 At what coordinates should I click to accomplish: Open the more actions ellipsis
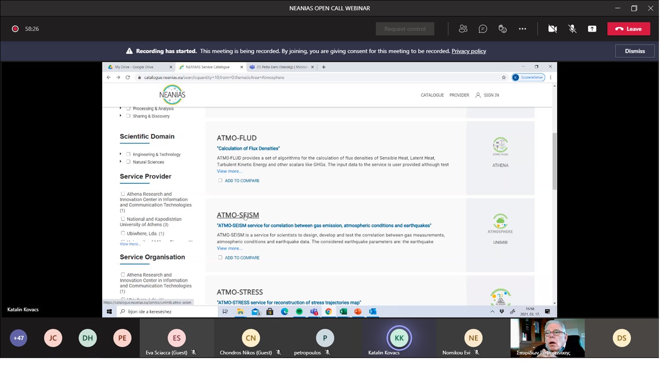coord(523,29)
